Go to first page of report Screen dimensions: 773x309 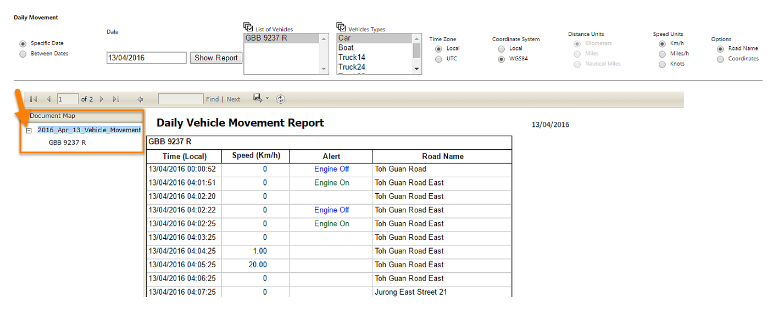pos(34,99)
